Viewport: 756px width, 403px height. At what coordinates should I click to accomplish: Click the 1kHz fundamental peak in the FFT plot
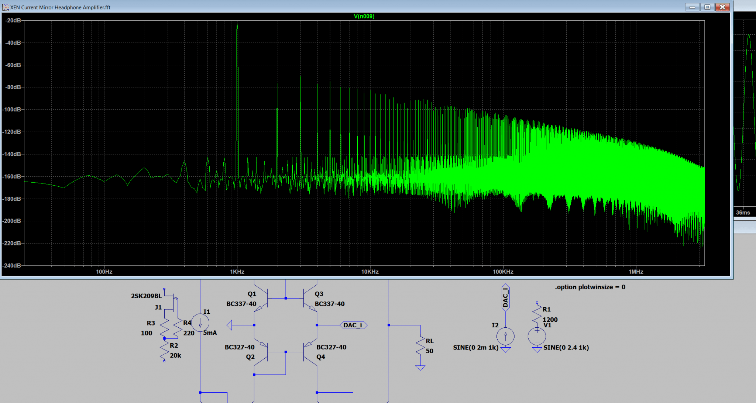[x=237, y=25]
